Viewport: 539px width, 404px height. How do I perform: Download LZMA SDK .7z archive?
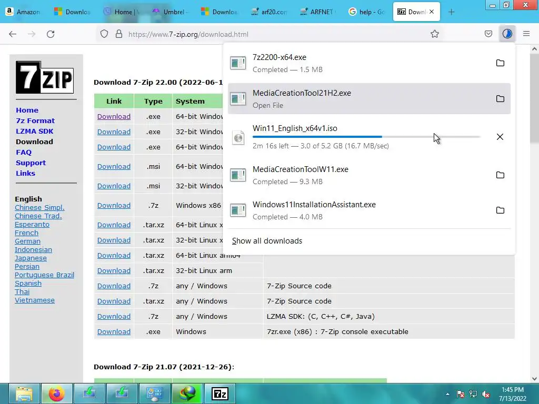[114, 316]
